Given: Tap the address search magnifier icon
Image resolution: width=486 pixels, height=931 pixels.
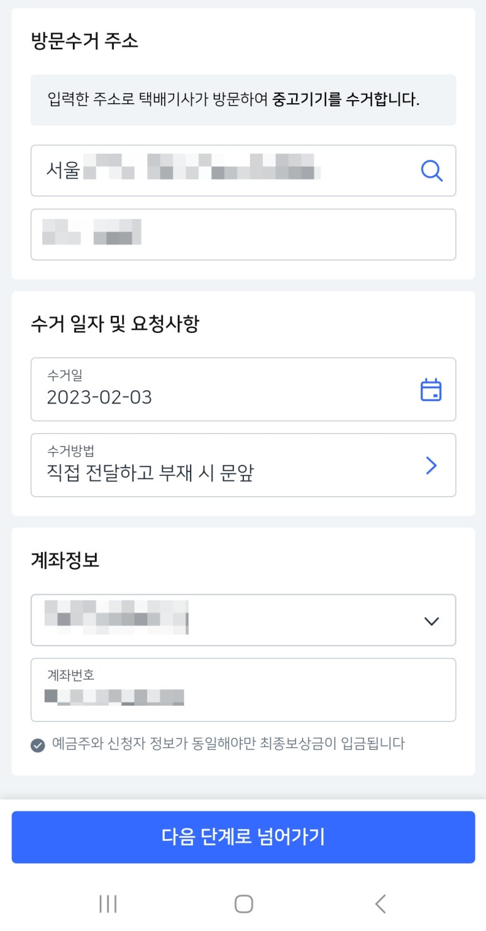Looking at the screenshot, I should coord(431,171).
